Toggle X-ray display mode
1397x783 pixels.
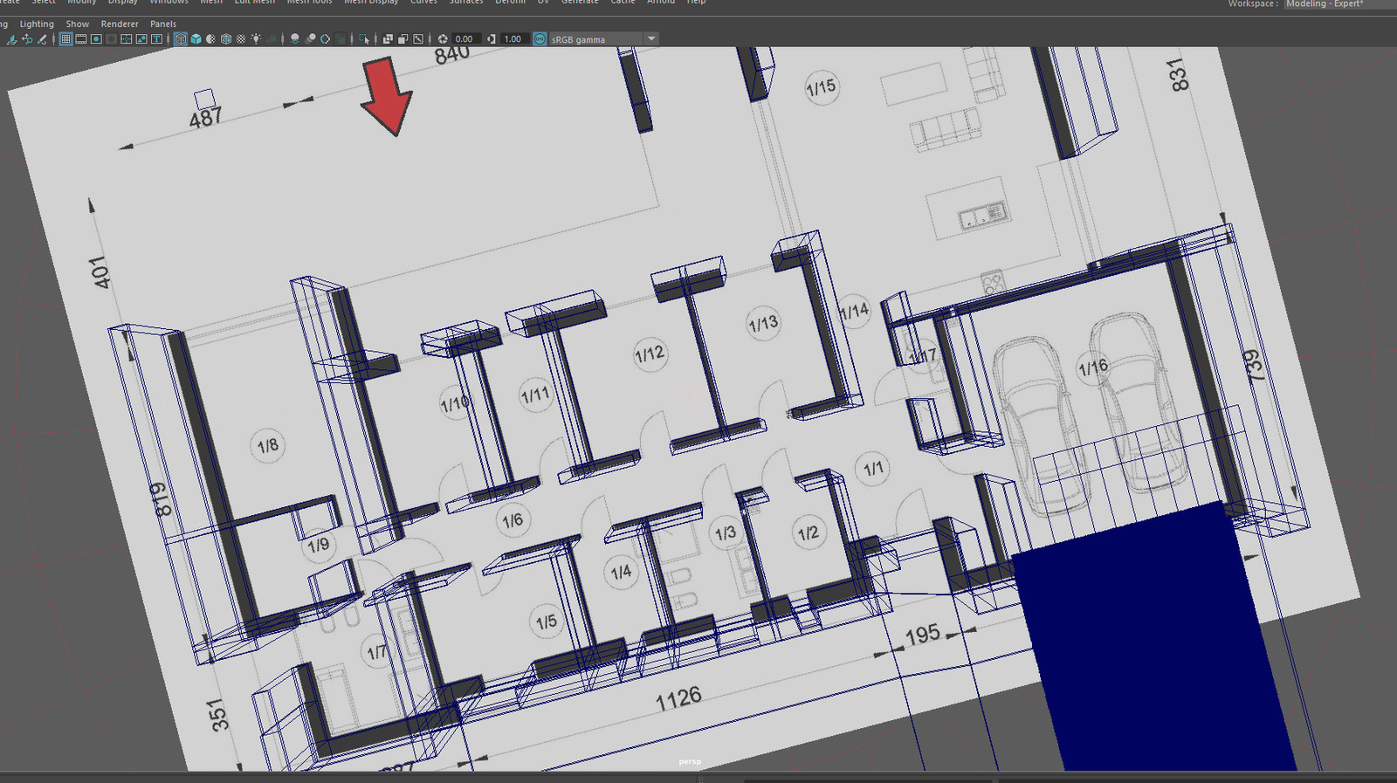[x=388, y=39]
